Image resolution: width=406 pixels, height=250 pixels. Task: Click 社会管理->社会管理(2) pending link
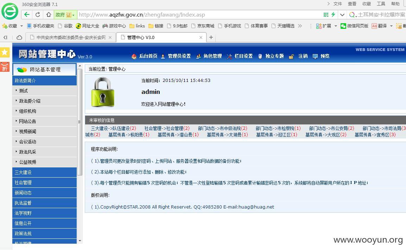pos(167,128)
